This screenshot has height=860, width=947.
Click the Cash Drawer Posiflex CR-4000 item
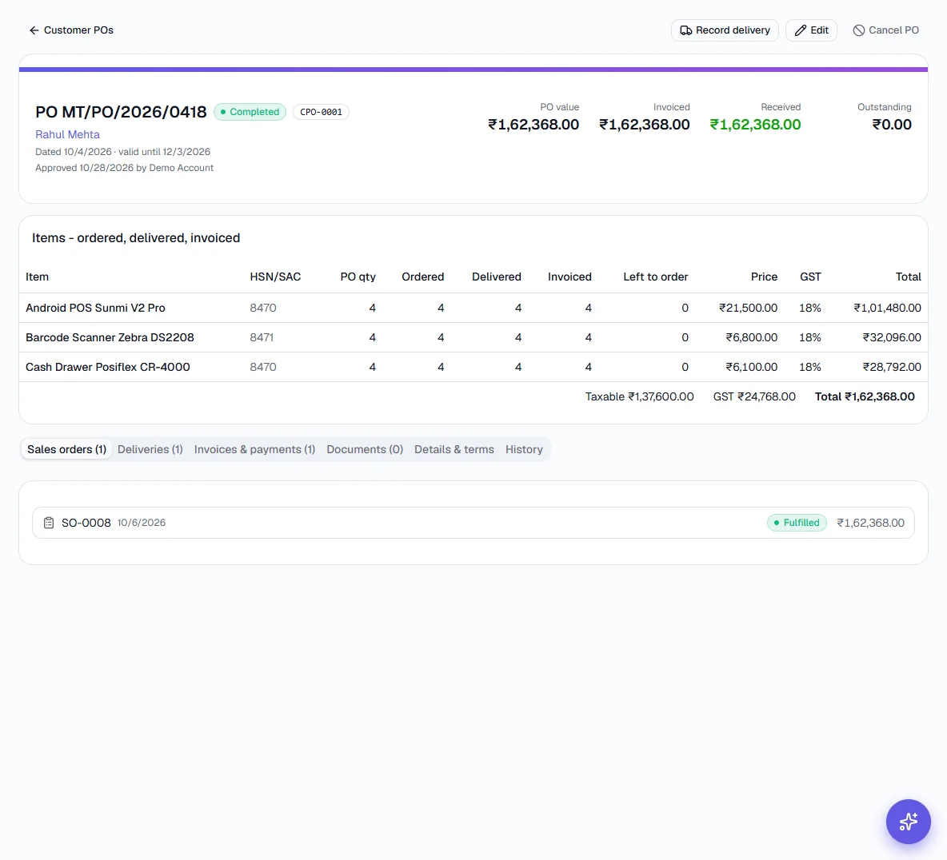[107, 367]
